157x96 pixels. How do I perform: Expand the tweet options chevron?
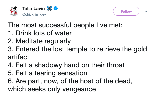(146, 12)
